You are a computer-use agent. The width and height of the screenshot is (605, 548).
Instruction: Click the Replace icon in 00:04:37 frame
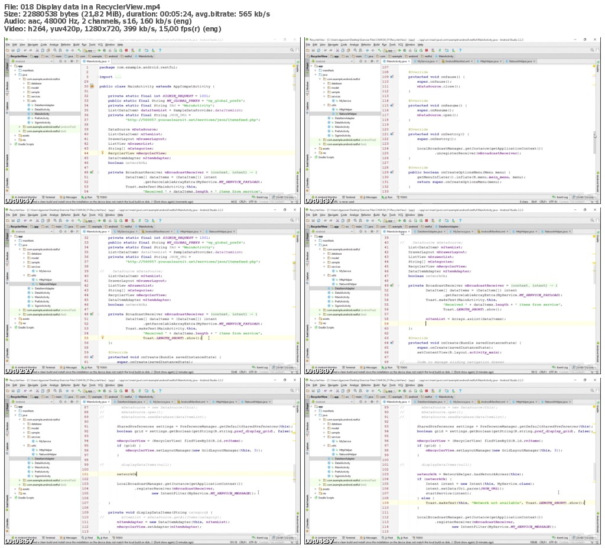[x=360, y=391]
